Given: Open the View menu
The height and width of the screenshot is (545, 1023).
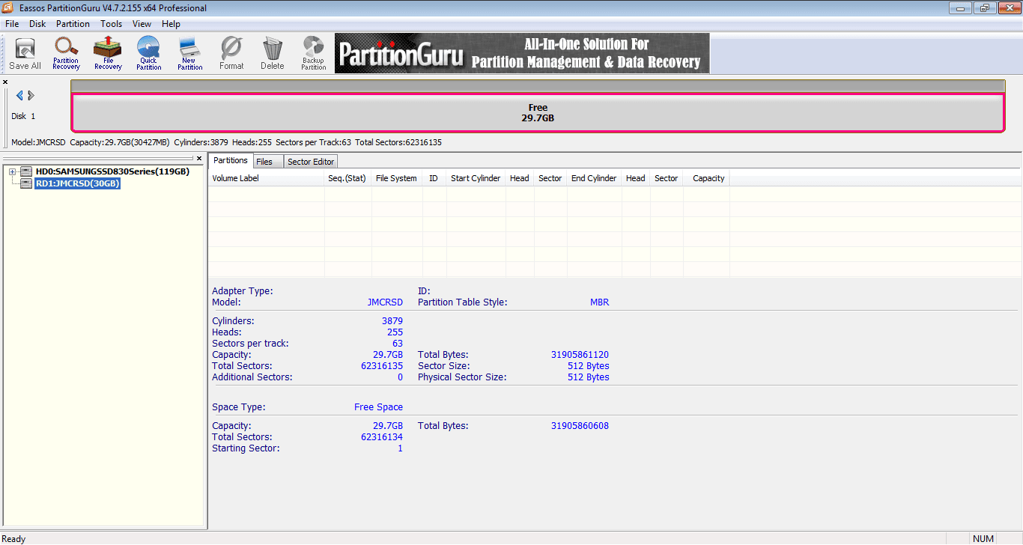Looking at the screenshot, I should click(x=142, y=24).
